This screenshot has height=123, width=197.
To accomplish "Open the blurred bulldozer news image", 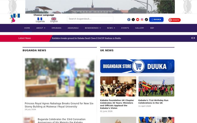I will (60, 78).
